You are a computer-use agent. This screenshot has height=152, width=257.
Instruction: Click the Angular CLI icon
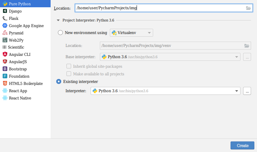coord(5,54)
